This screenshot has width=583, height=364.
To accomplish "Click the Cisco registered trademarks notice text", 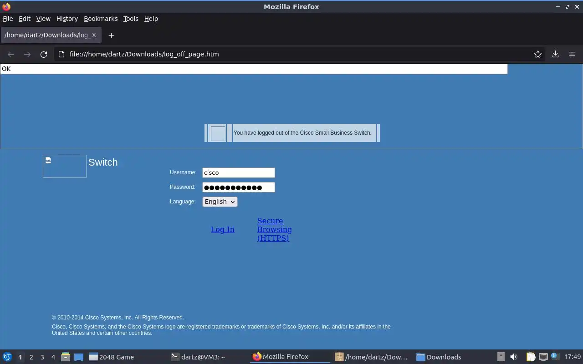I will 221,330.
